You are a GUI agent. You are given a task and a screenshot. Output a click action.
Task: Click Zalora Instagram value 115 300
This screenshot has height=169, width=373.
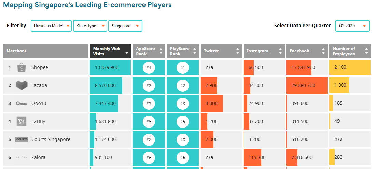(x=257, y=157)
